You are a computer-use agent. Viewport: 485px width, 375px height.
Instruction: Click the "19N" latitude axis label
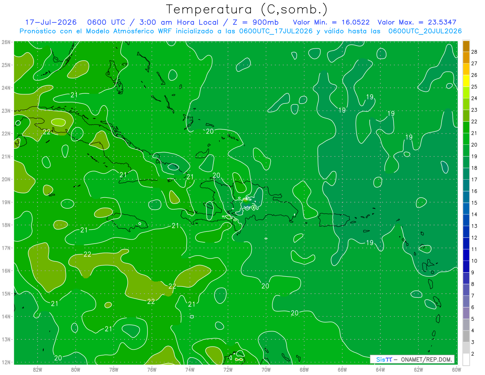(6, 202)
